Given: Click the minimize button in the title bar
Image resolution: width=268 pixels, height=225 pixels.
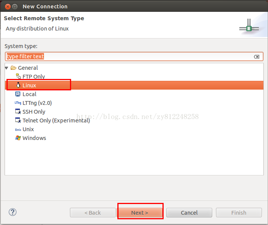Looking at the screenshot, I should (15, 6).
